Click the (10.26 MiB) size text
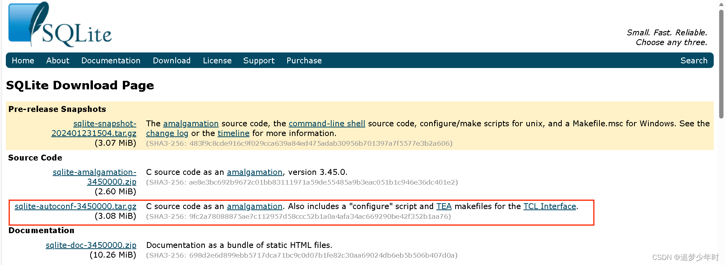This screenshot has width=725, height=265. click(x=113, y=255)
